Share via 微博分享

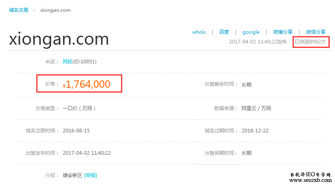282,32
